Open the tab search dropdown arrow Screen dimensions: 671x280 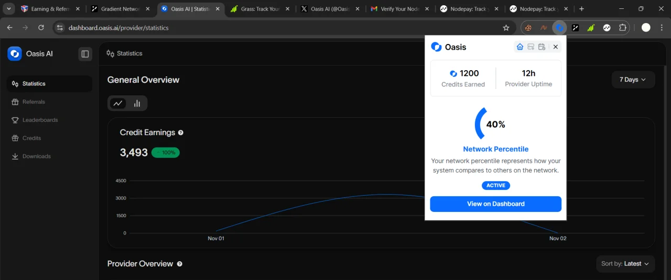[9, 9]
